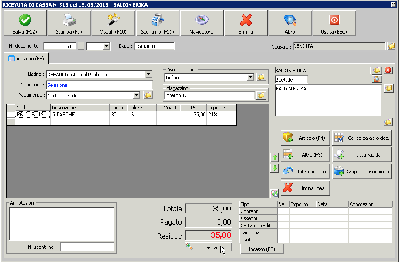Viewport: 399px width, 262px height.
Task: Open folder icon in Visualizzazione group
Action: [261, 77]
